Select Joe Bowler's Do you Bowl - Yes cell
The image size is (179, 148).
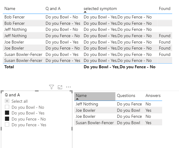[x=62, y=42]
